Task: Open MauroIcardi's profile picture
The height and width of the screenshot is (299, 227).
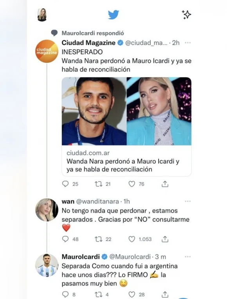Action: (x=47, y=265)
